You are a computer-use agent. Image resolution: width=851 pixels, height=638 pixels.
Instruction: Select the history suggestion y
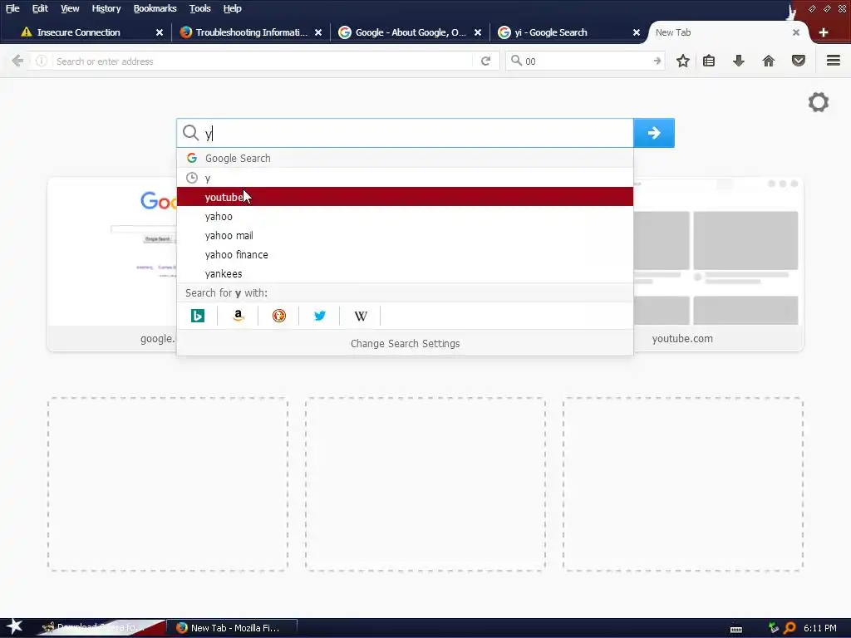405,178
